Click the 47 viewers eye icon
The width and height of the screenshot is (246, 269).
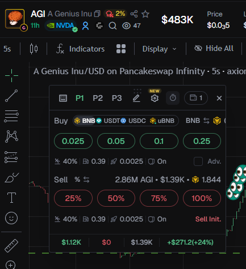[126, 26]
